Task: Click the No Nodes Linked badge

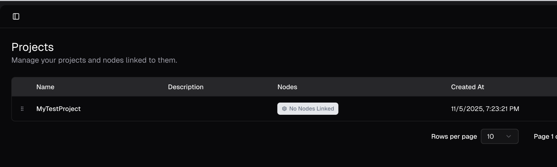Action: [x=308, y=109]
